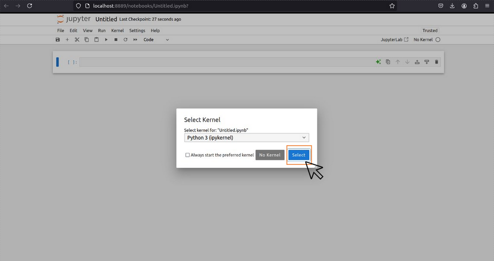
Task: Open browser extensions icon
Action: click(x=476, y=6)
